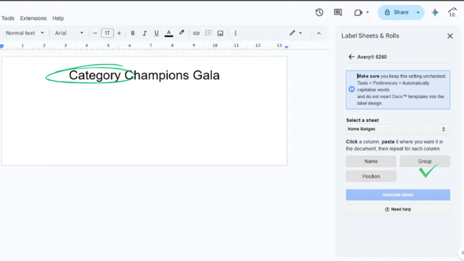Click the font size field showing 17
This screenshot has width=464, height=261.
[107, 33]
